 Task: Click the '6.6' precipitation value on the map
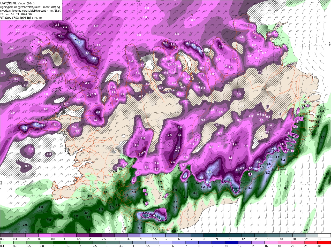(269, 164)
